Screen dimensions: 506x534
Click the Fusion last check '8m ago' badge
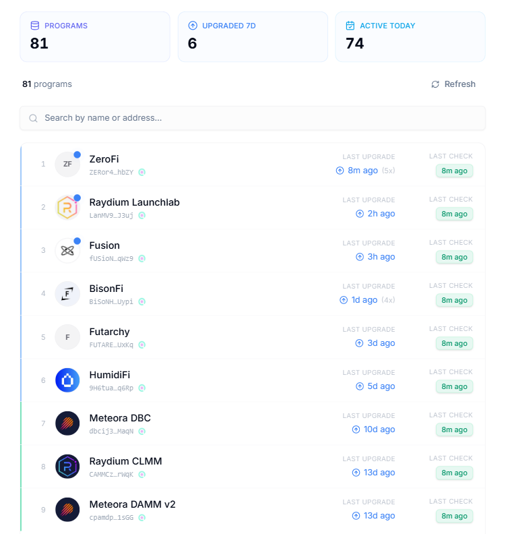454,257
